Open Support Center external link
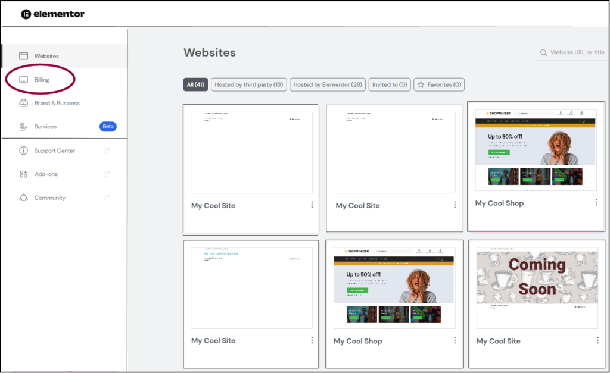This screenshot has width=610, height=373. pos(107,151)
